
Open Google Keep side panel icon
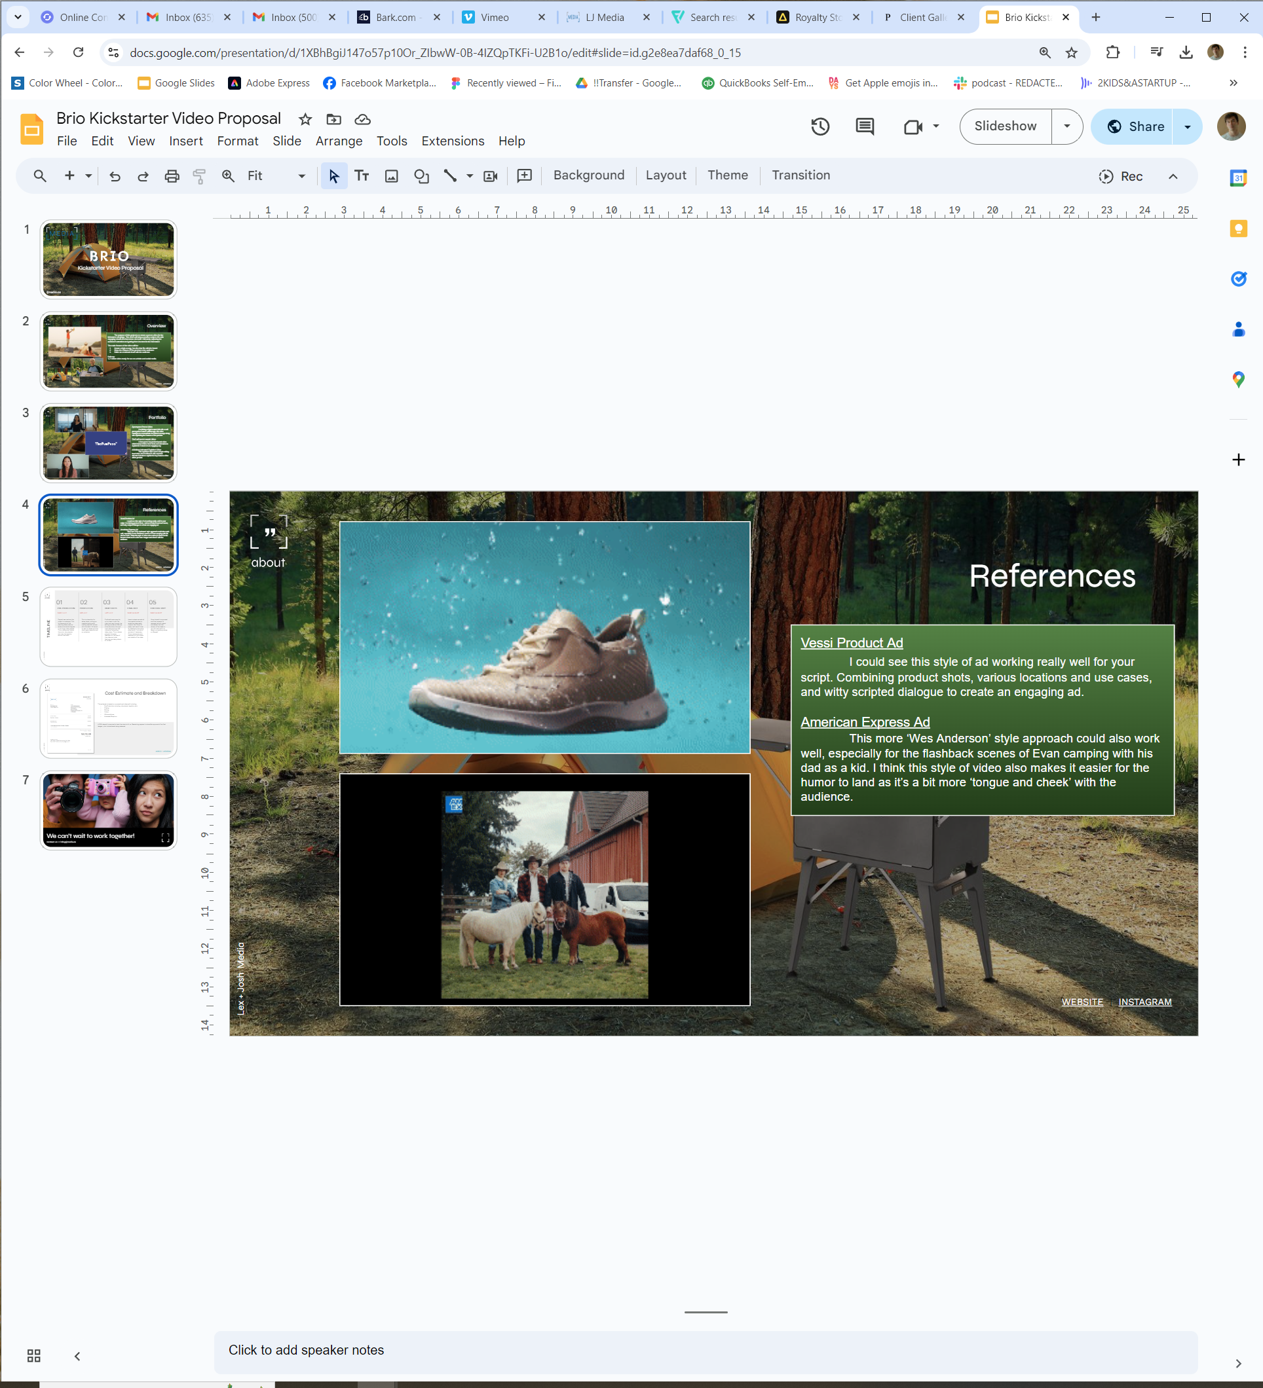[x=1238, y=228]
